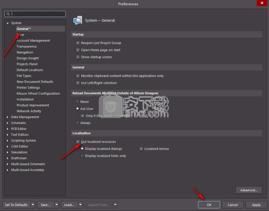
Task: Open the Import From dropdown arrow
Action: [115, 205]
